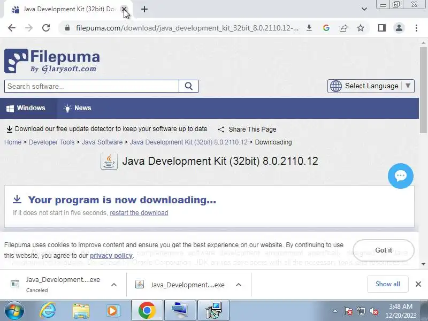
Task: Expand options for second Java download
Action: click(239, 285)
